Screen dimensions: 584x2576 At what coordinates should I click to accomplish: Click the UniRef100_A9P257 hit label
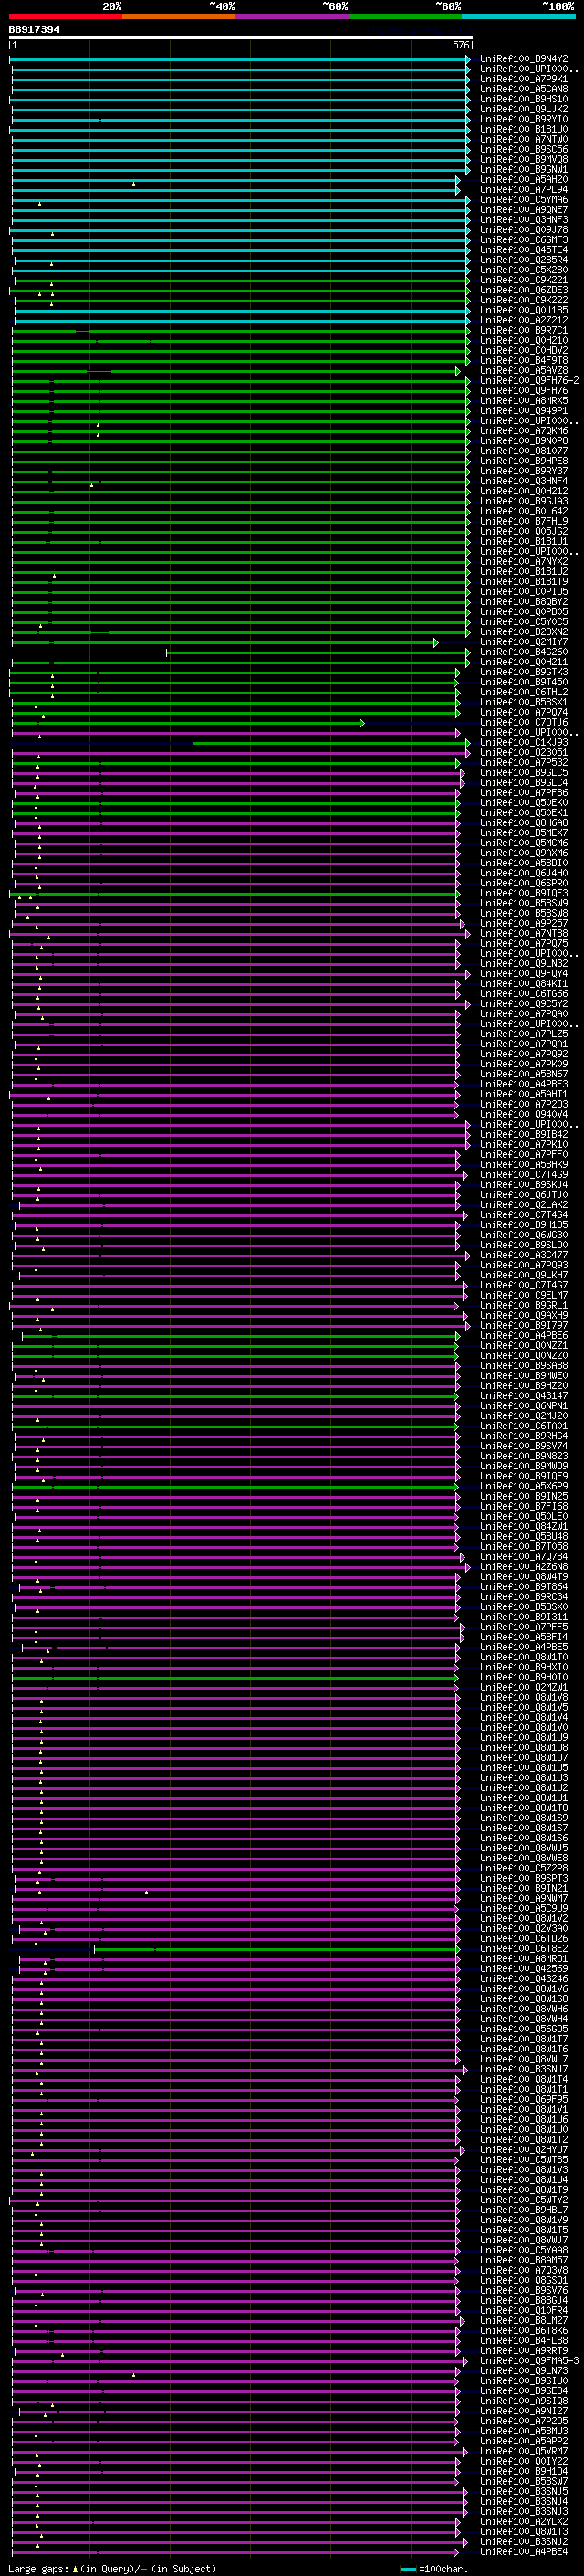(x=524, y=924)
